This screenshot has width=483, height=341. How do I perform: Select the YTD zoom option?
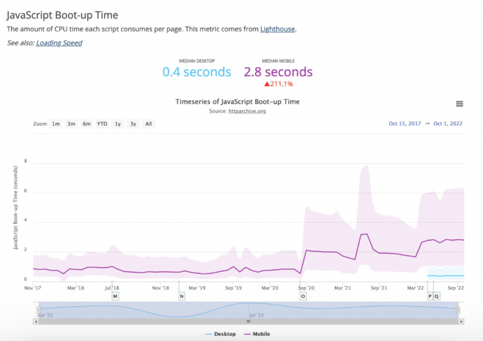102,124
